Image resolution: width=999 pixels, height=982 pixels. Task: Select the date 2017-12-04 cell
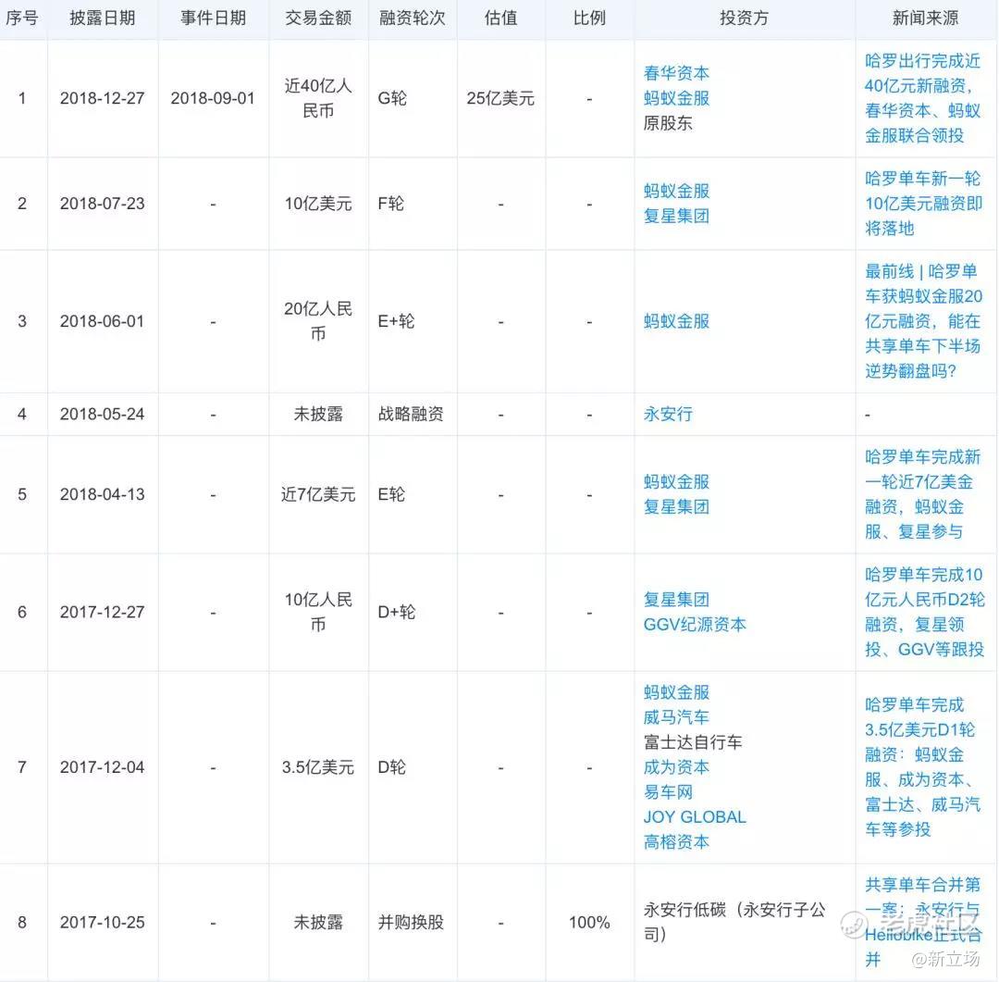(103, 767)
